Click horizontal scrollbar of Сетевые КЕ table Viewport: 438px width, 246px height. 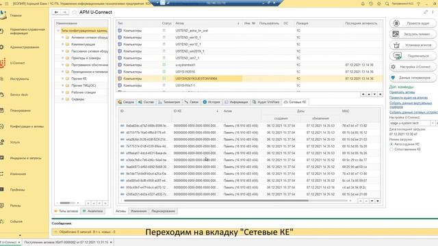pyautogui.click(x=216, y=200)
